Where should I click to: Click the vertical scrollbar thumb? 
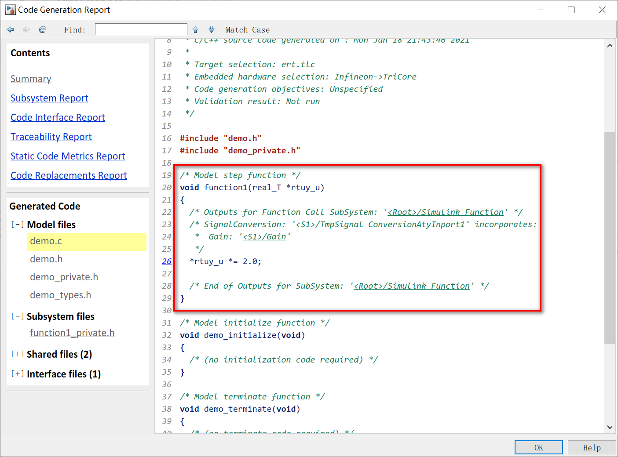[610, 238]
